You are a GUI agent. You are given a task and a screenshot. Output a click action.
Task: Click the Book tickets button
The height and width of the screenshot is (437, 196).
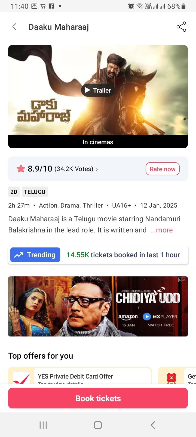[98, 398]
